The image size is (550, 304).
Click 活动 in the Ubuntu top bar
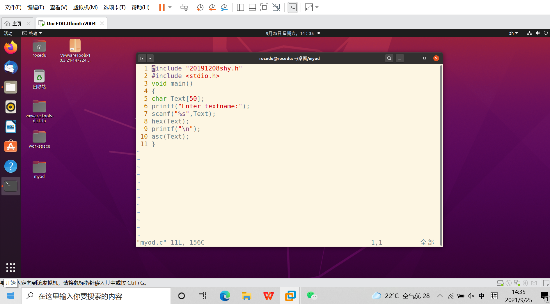coord(8,33)
